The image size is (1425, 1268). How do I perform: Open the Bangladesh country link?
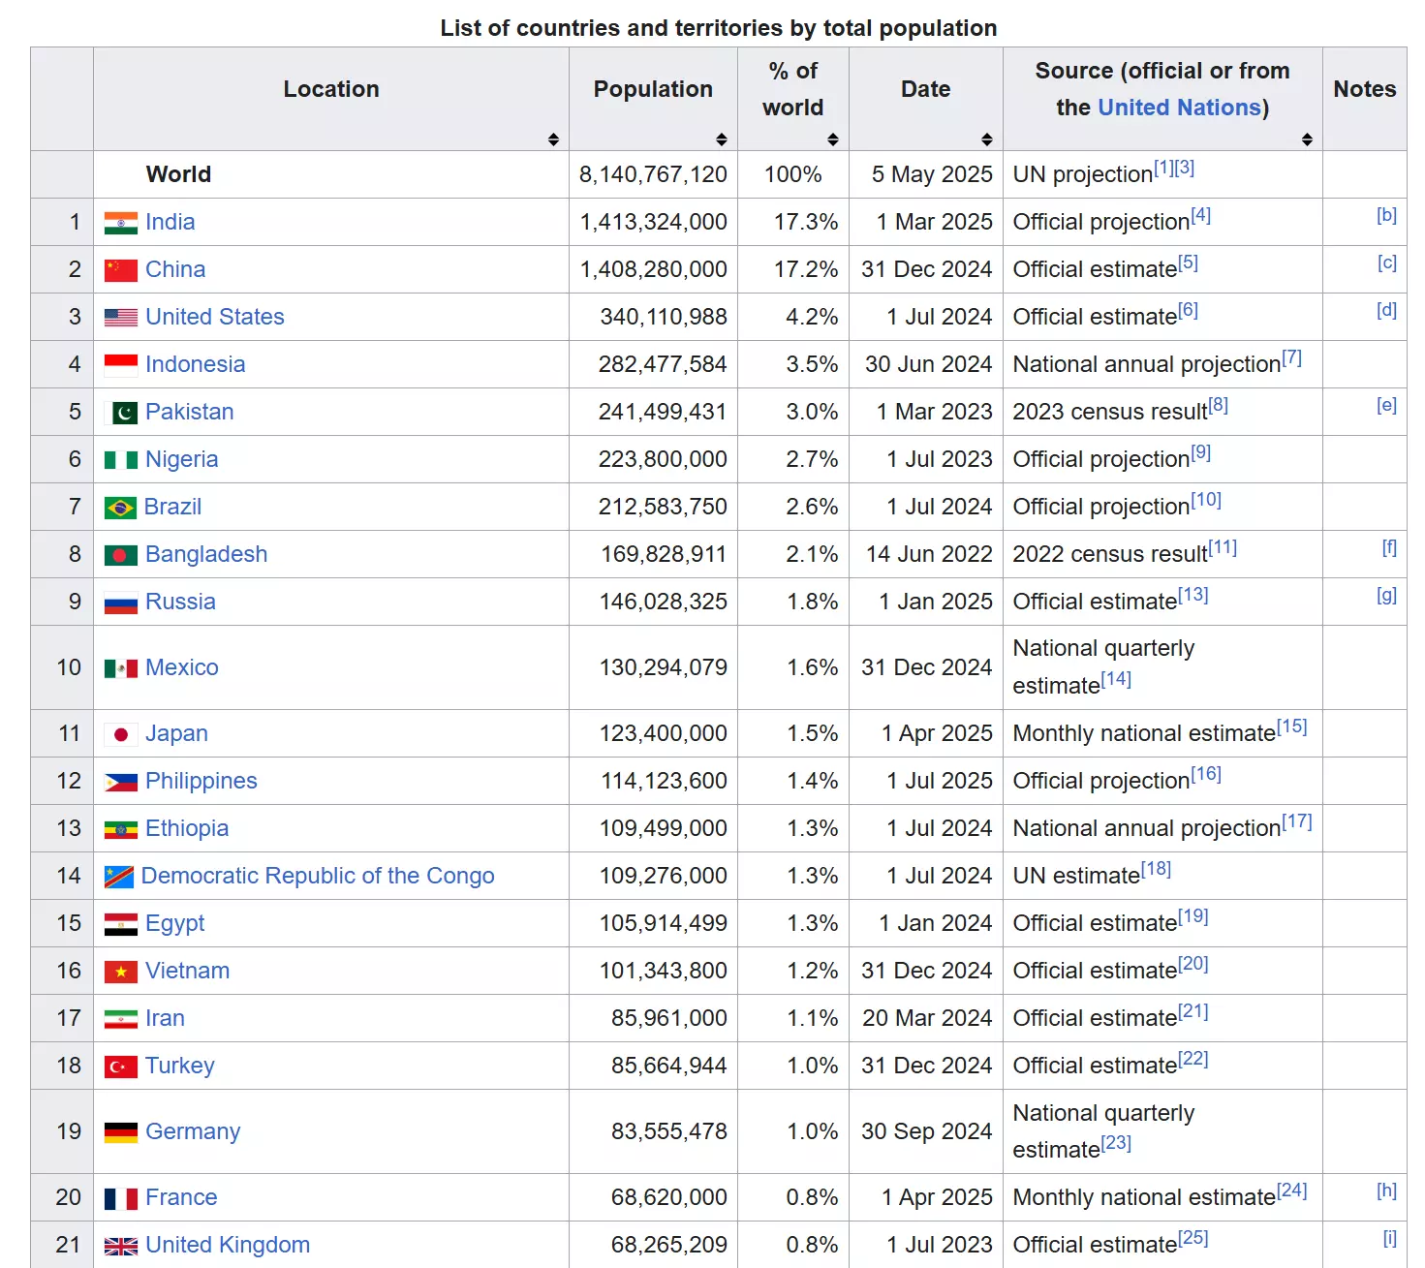[x=206, y=554]
